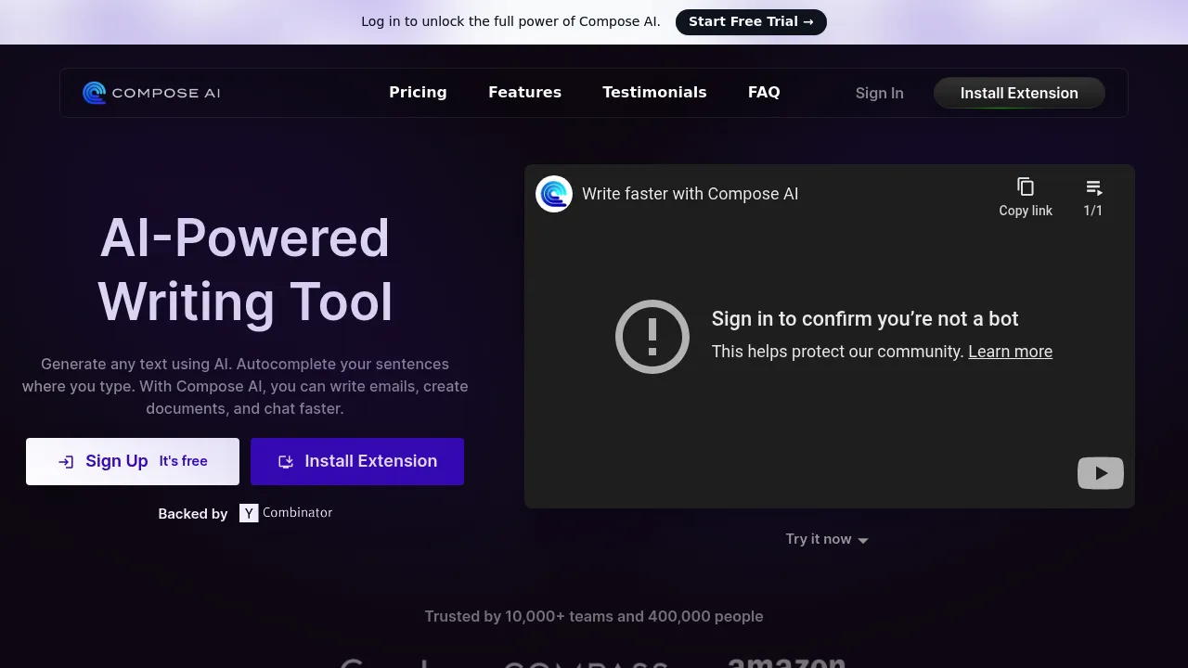Click the Sign Up It's free button
This screenshot has height=668, width=1188.
click(x=133, y=462)
